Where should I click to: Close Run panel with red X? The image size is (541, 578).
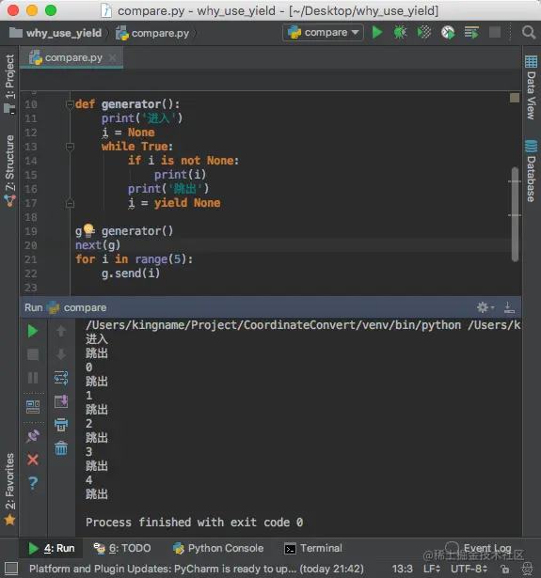point(33,460)
